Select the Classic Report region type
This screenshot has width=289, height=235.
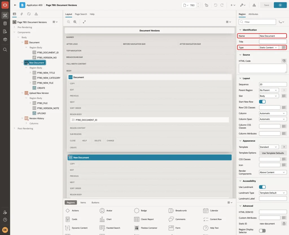click(144, 219)
